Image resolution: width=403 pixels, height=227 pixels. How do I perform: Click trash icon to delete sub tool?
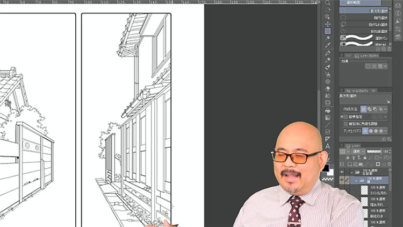point(389,49)
